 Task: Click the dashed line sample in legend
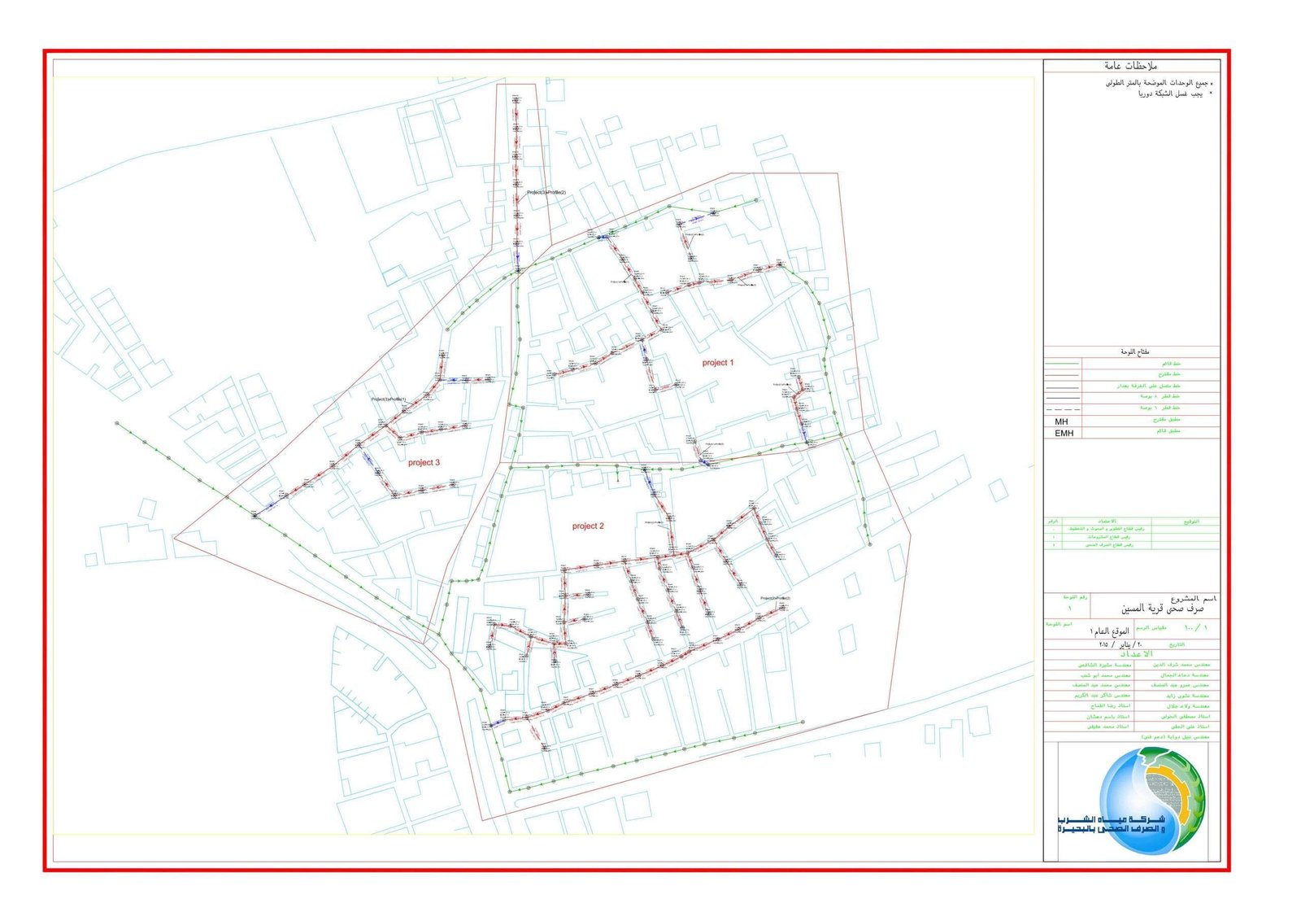click(1061, 408)
